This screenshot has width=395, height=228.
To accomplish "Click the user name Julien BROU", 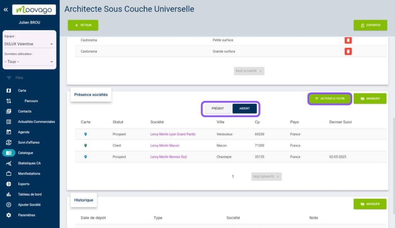I will coord(29,23).
